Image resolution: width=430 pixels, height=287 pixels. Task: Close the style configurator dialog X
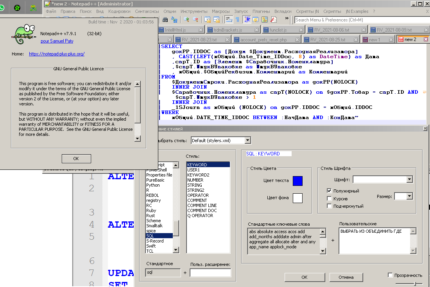click(425, 128)
